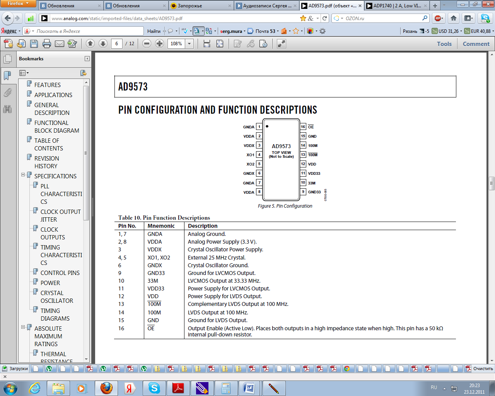Collapse the SPECIFICATIONS bookmark tree
The width and height of the screenshot is (495, 396).
click(23, 175)
